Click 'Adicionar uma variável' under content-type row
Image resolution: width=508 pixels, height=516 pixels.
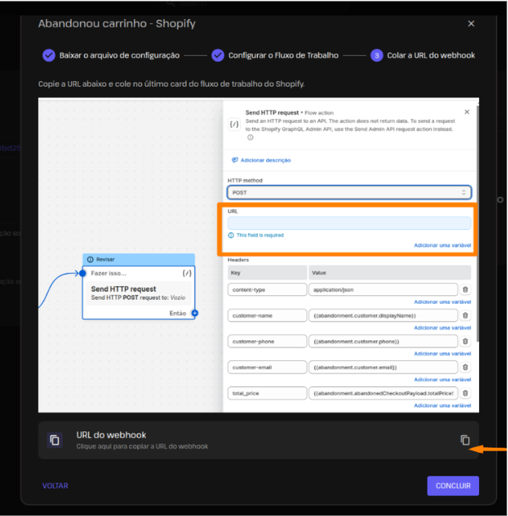pyautogui.click(x=442, y=302)
